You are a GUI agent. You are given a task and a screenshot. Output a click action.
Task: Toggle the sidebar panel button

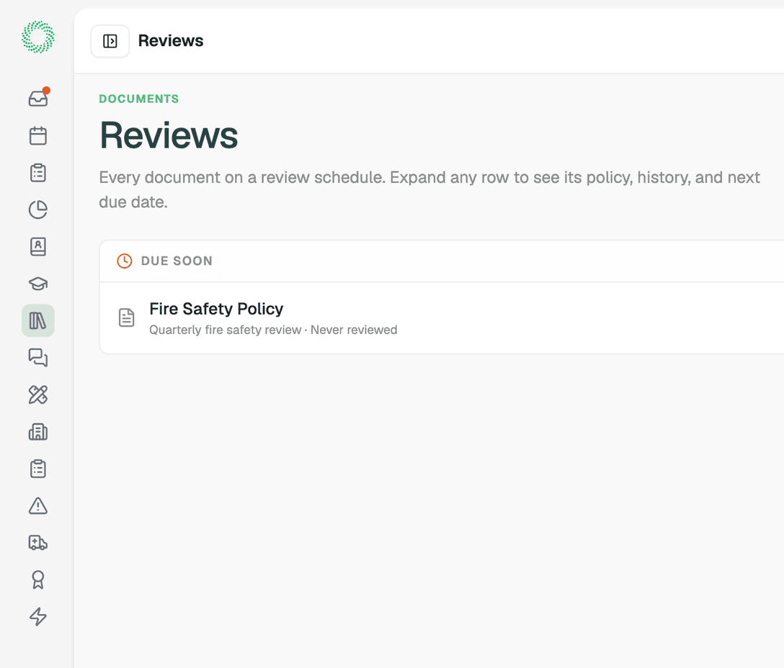(110, 41)
